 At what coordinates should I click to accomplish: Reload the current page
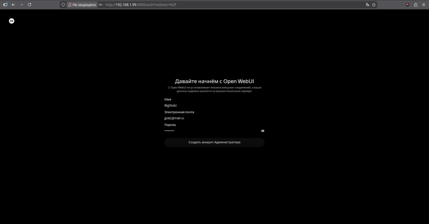29,5
